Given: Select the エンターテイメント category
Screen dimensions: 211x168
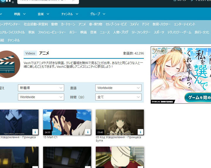Looking at the screenshot, I should pyautogui.click(x=184, y=24).
